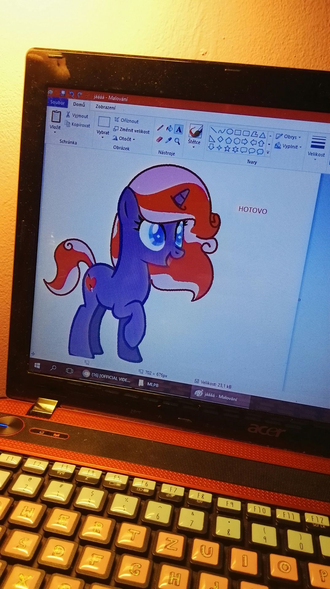The image size is (330, 589).
Task: Choose the Polygon shape
Action: pos(254,134)
